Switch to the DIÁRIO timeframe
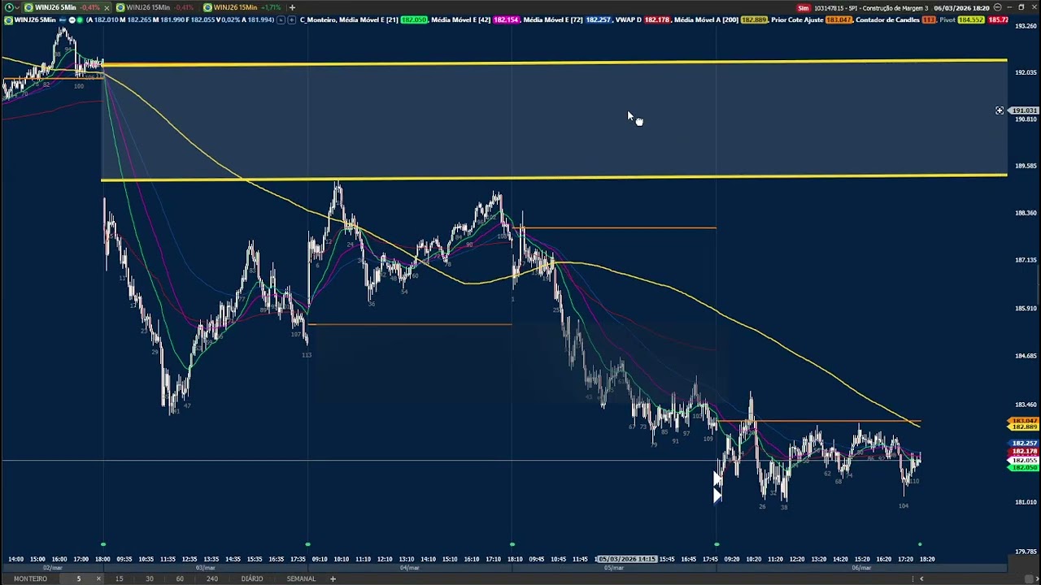1041x585 pixels. point(252,578)
